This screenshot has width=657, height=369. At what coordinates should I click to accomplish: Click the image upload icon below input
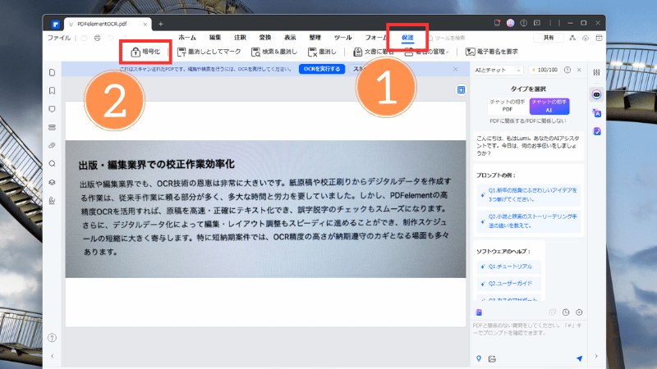point(492,359)
